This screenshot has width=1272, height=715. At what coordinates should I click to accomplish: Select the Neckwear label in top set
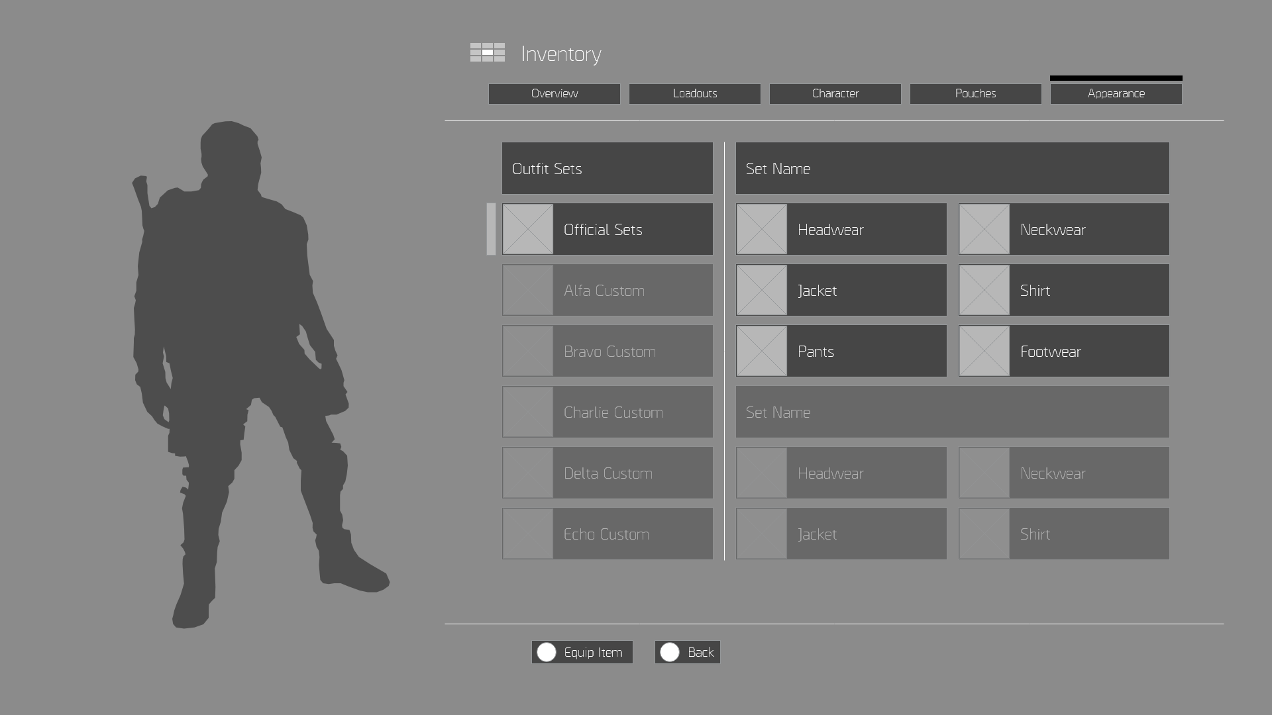[1053, 230]
